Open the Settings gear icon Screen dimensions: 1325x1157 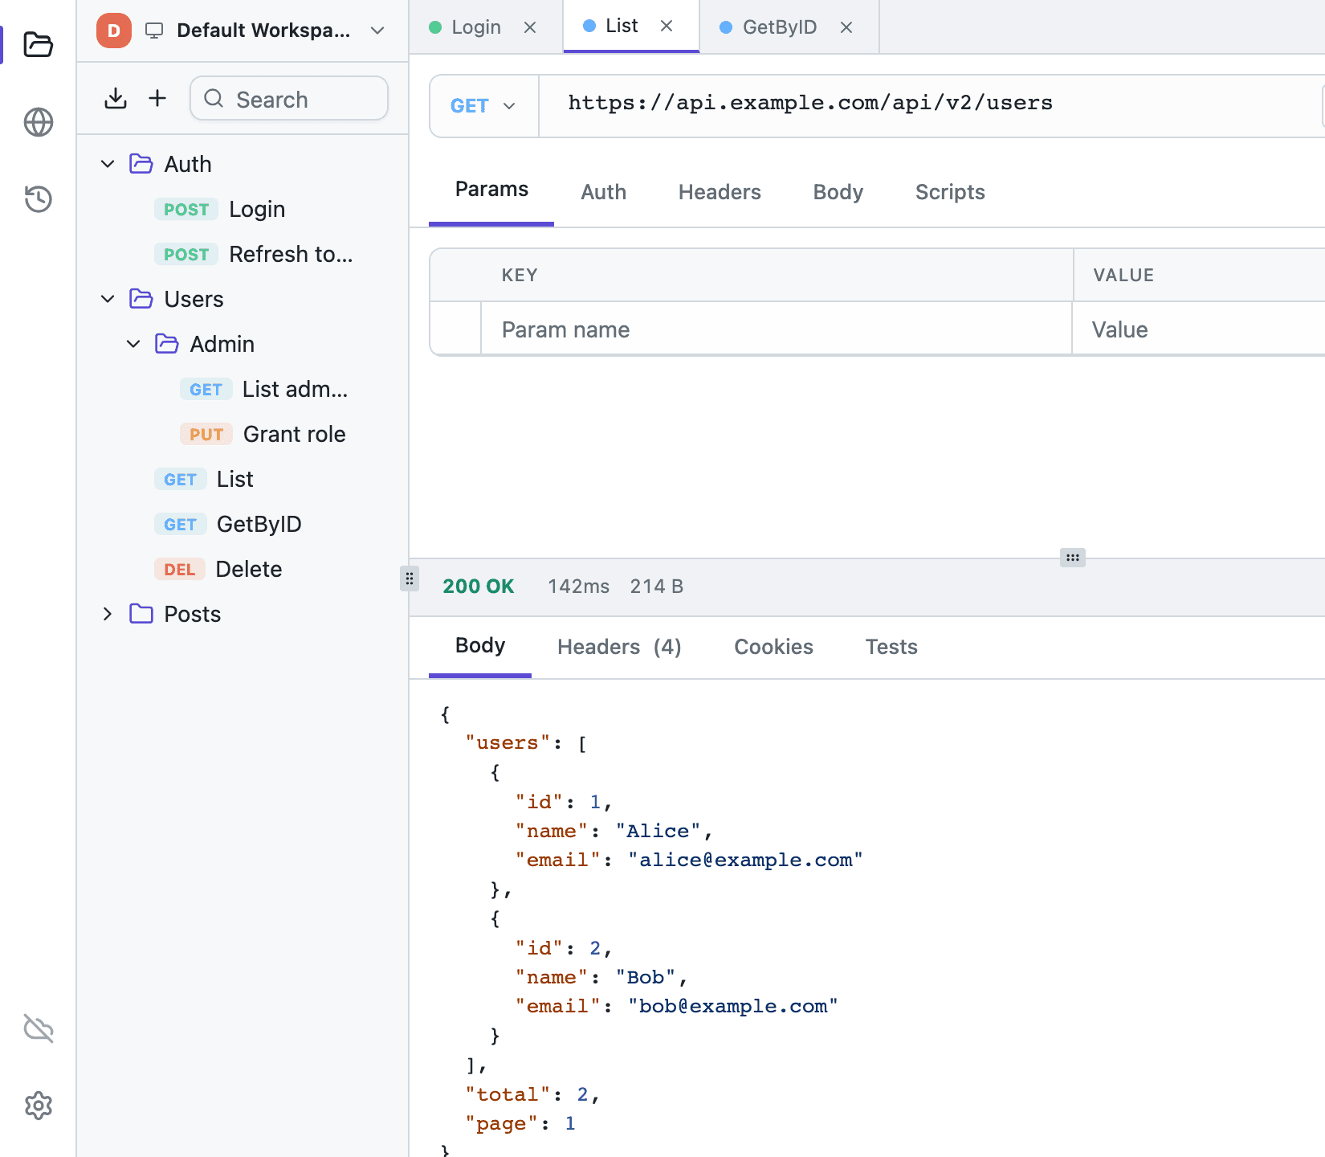(38, 1106)
